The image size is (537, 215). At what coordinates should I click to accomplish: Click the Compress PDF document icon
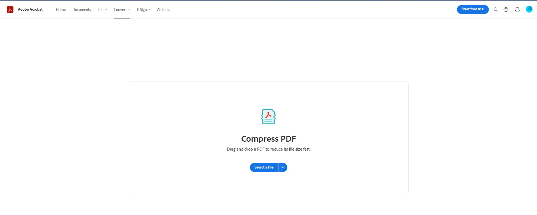pyautogui.click(x=268, y=116)
